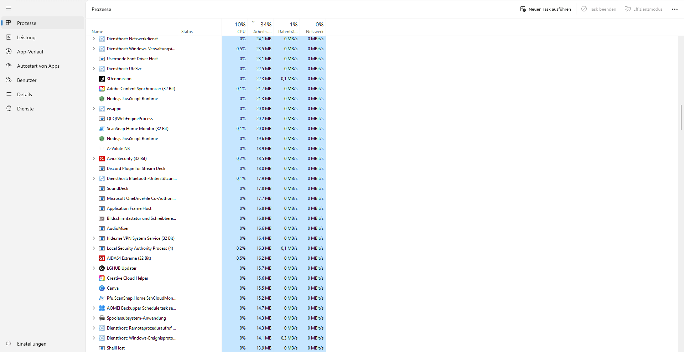Click the Canva process icon
This screenshot has width=684, height=352.
point(102,288)
